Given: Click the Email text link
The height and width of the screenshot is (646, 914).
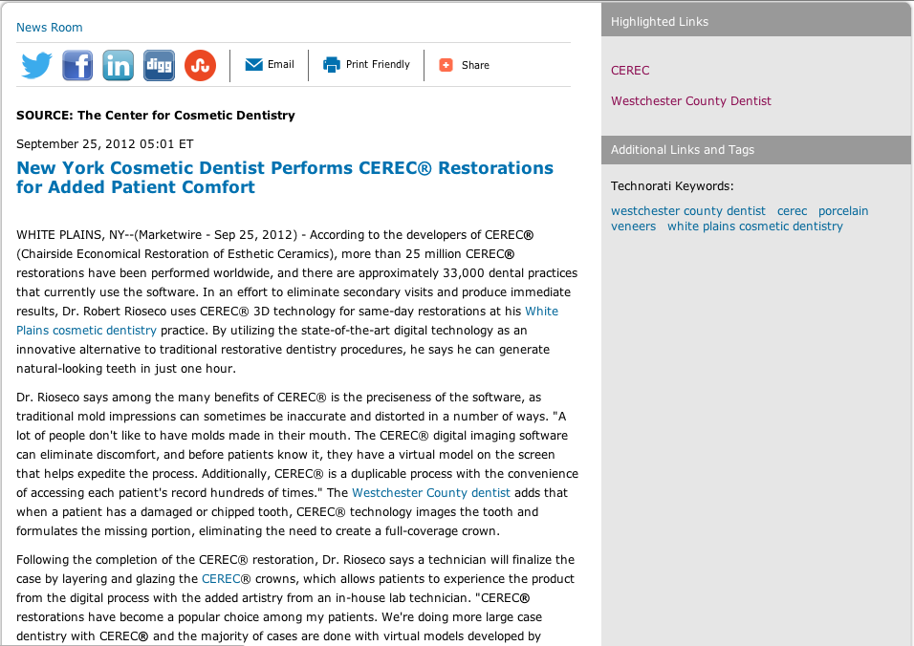Looking at the screenshot, I should click(281, 65).
